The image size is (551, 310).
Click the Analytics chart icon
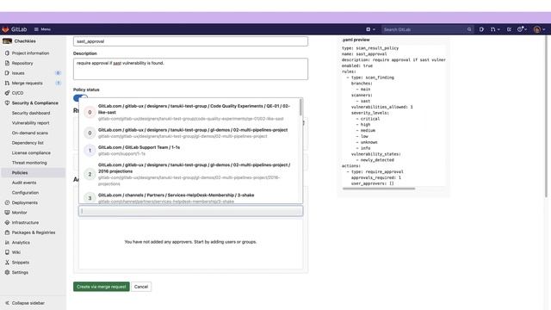[x=7, y=243]
